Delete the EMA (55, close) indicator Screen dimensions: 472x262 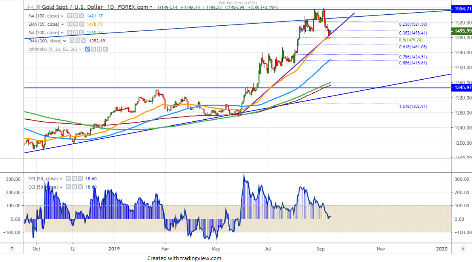(82, 24)
